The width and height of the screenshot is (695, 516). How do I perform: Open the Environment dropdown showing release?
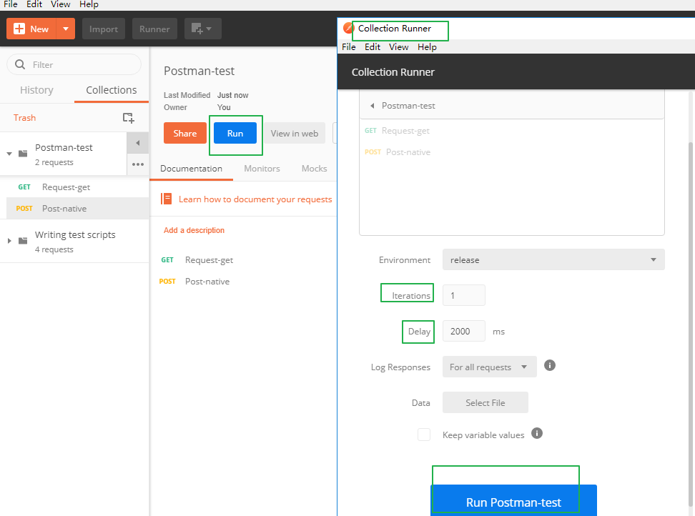click(x=553, y=259)
